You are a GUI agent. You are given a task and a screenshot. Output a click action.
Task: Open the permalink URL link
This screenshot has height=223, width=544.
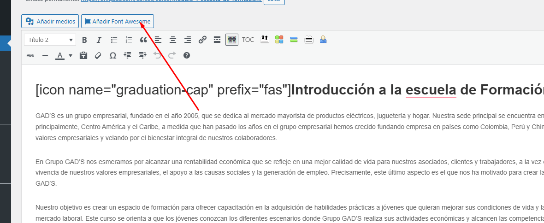(171, 1)
